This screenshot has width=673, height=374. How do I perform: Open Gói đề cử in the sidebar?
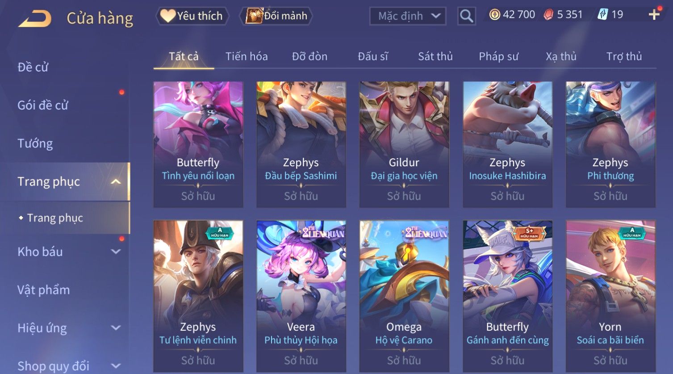click(x=43, y=105)
